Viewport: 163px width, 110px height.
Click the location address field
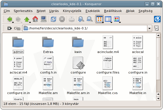coord(85,28)
